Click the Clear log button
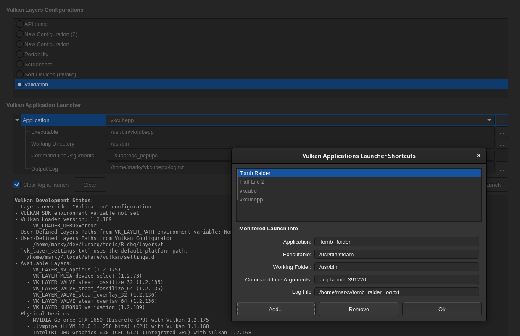Screen dimensions: 520x336 pyautogui.click(x=90, y=185)
